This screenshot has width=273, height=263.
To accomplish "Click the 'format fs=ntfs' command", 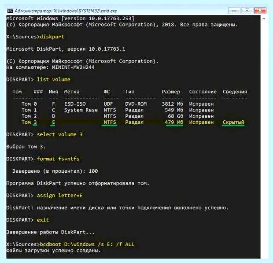I will [x=58, y=159].
